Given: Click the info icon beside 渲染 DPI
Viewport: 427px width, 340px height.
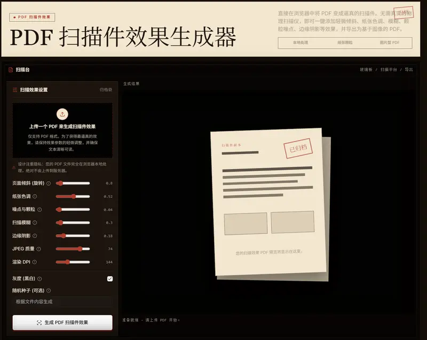Looking at the screenshot, I should 35,262.
